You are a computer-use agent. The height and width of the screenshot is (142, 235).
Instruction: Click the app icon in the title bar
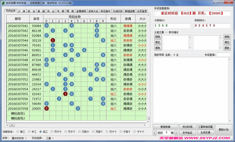pos(3,2)
